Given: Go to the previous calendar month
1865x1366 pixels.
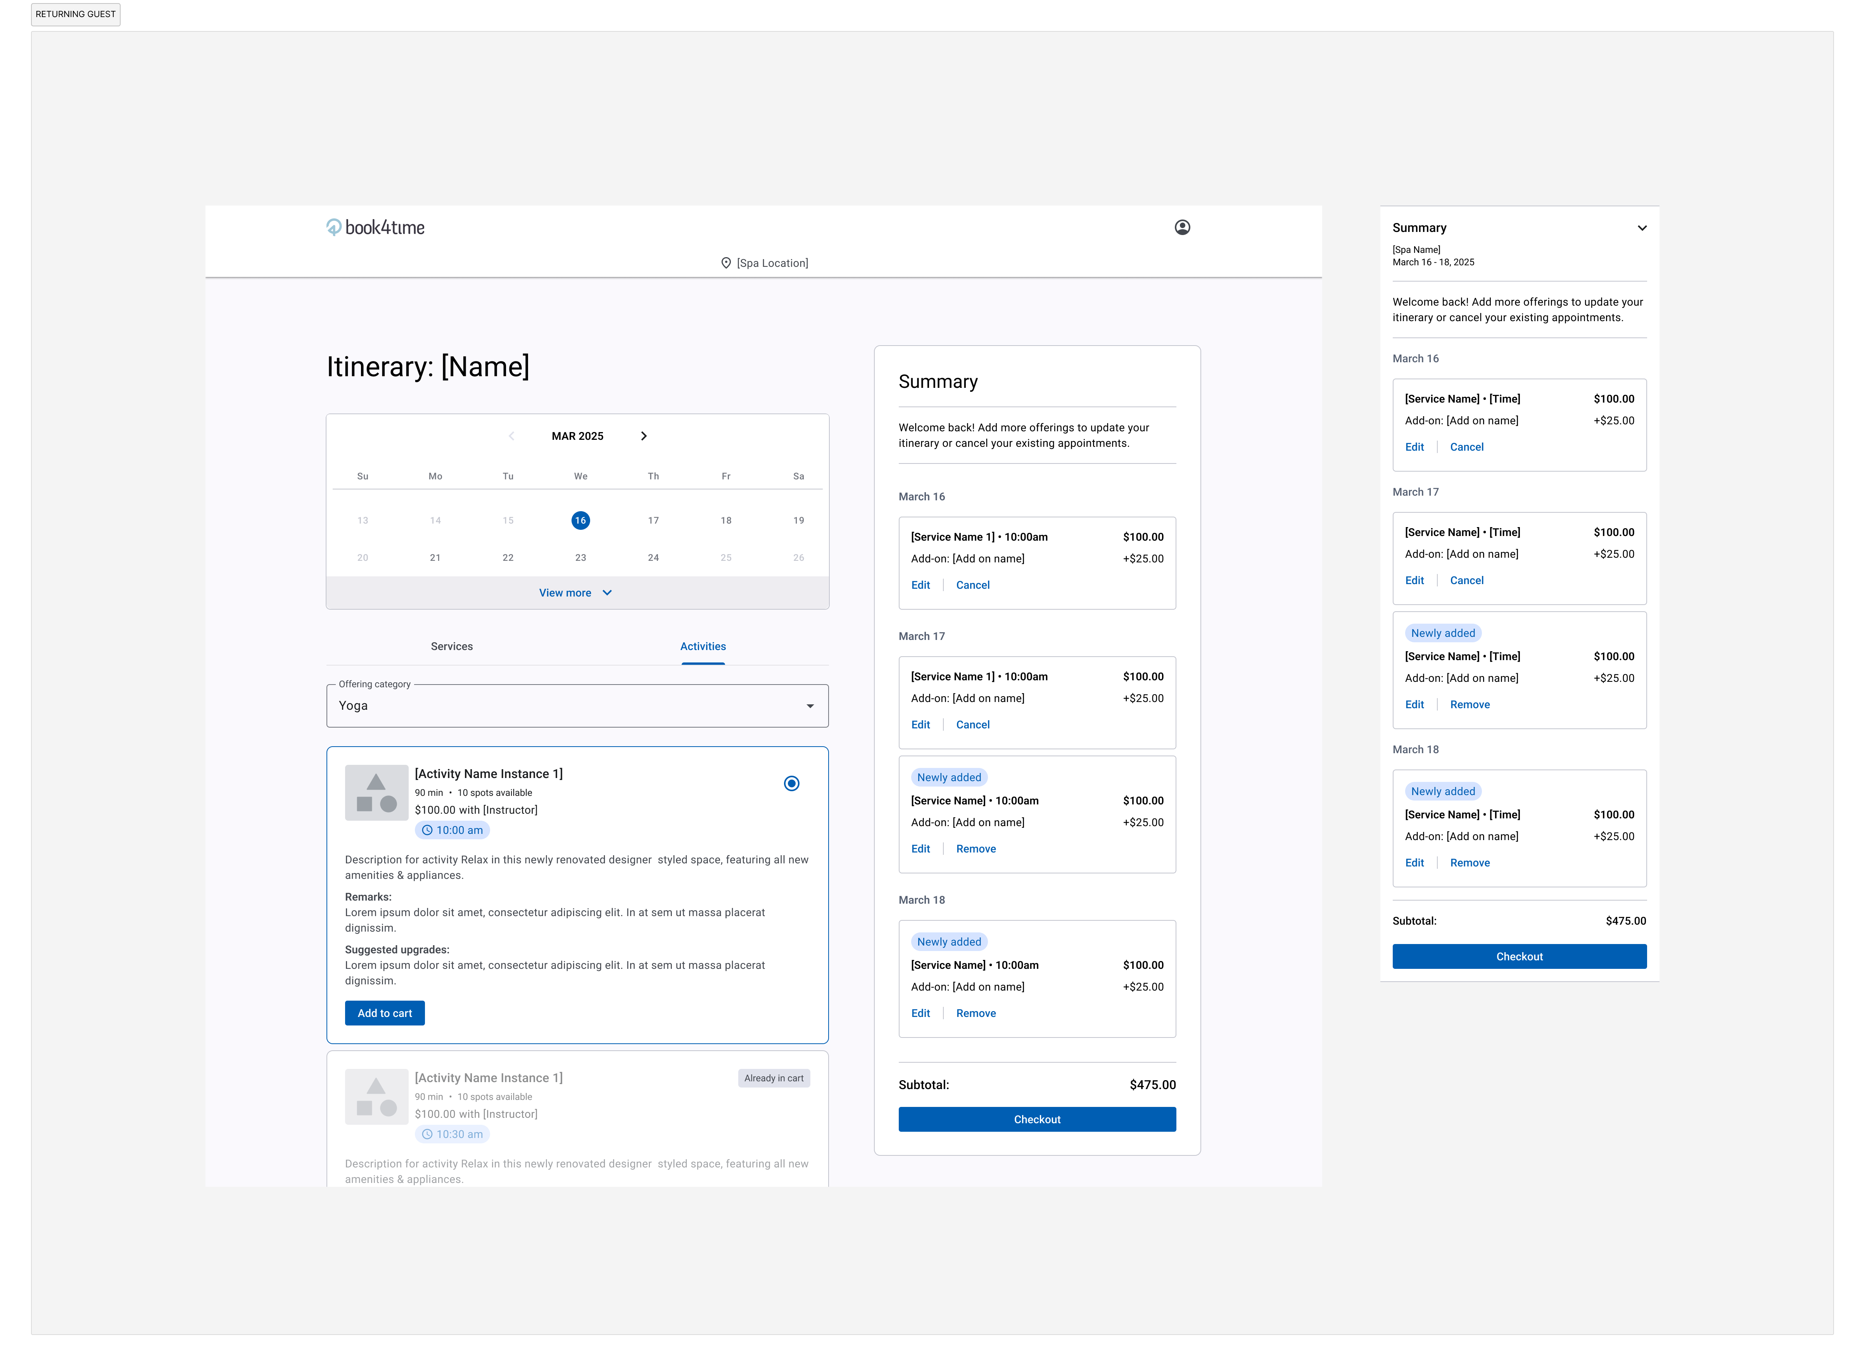Looking at the screenshot, I should [512, 436].
